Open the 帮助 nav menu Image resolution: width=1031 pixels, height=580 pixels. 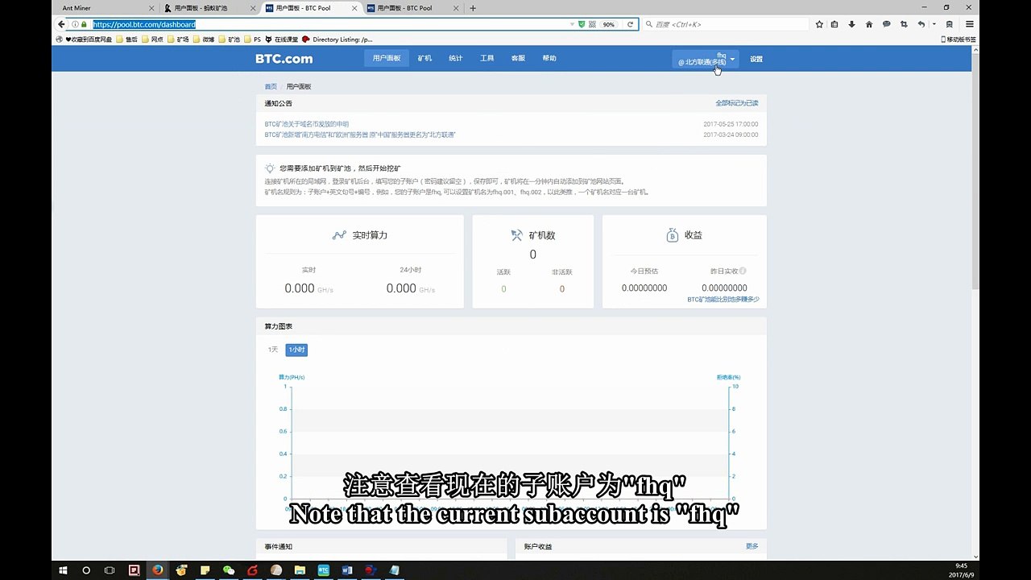click(549, 58)
